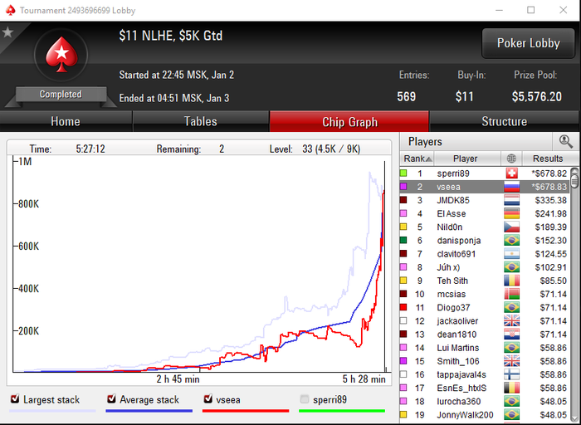Screen dimensions: 581x425
Task: Select player row mcsias
Action: point(485,294)
